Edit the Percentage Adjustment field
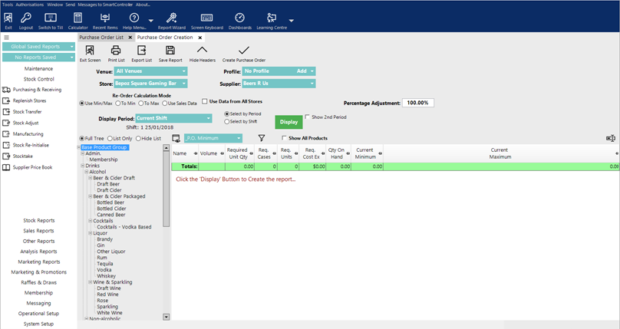620x329 pixels. 418,103
